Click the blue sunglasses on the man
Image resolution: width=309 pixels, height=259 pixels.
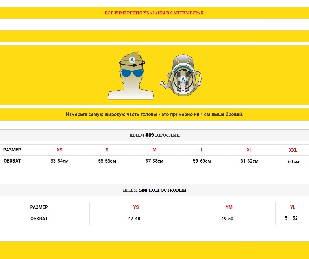point(132,73)
